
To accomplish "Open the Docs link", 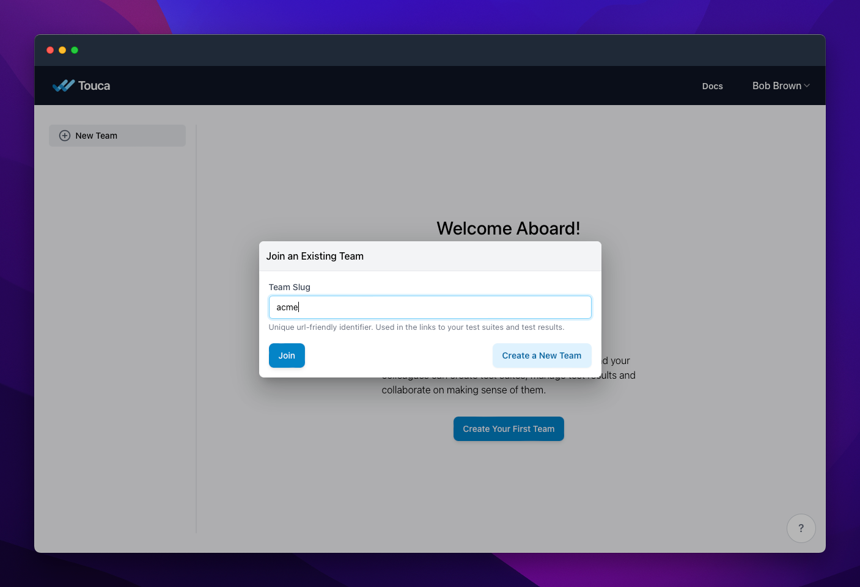I will [x=712, y=86].
